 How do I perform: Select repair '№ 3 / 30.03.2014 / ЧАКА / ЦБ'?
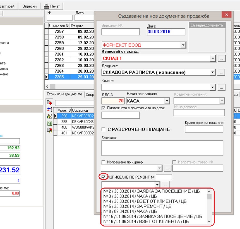155,196
